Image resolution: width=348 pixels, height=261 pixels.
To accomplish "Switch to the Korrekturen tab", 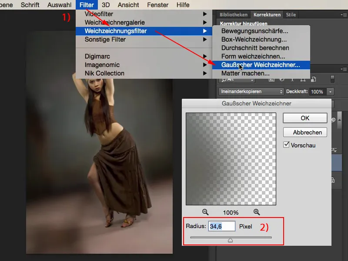I will (267, 15).
